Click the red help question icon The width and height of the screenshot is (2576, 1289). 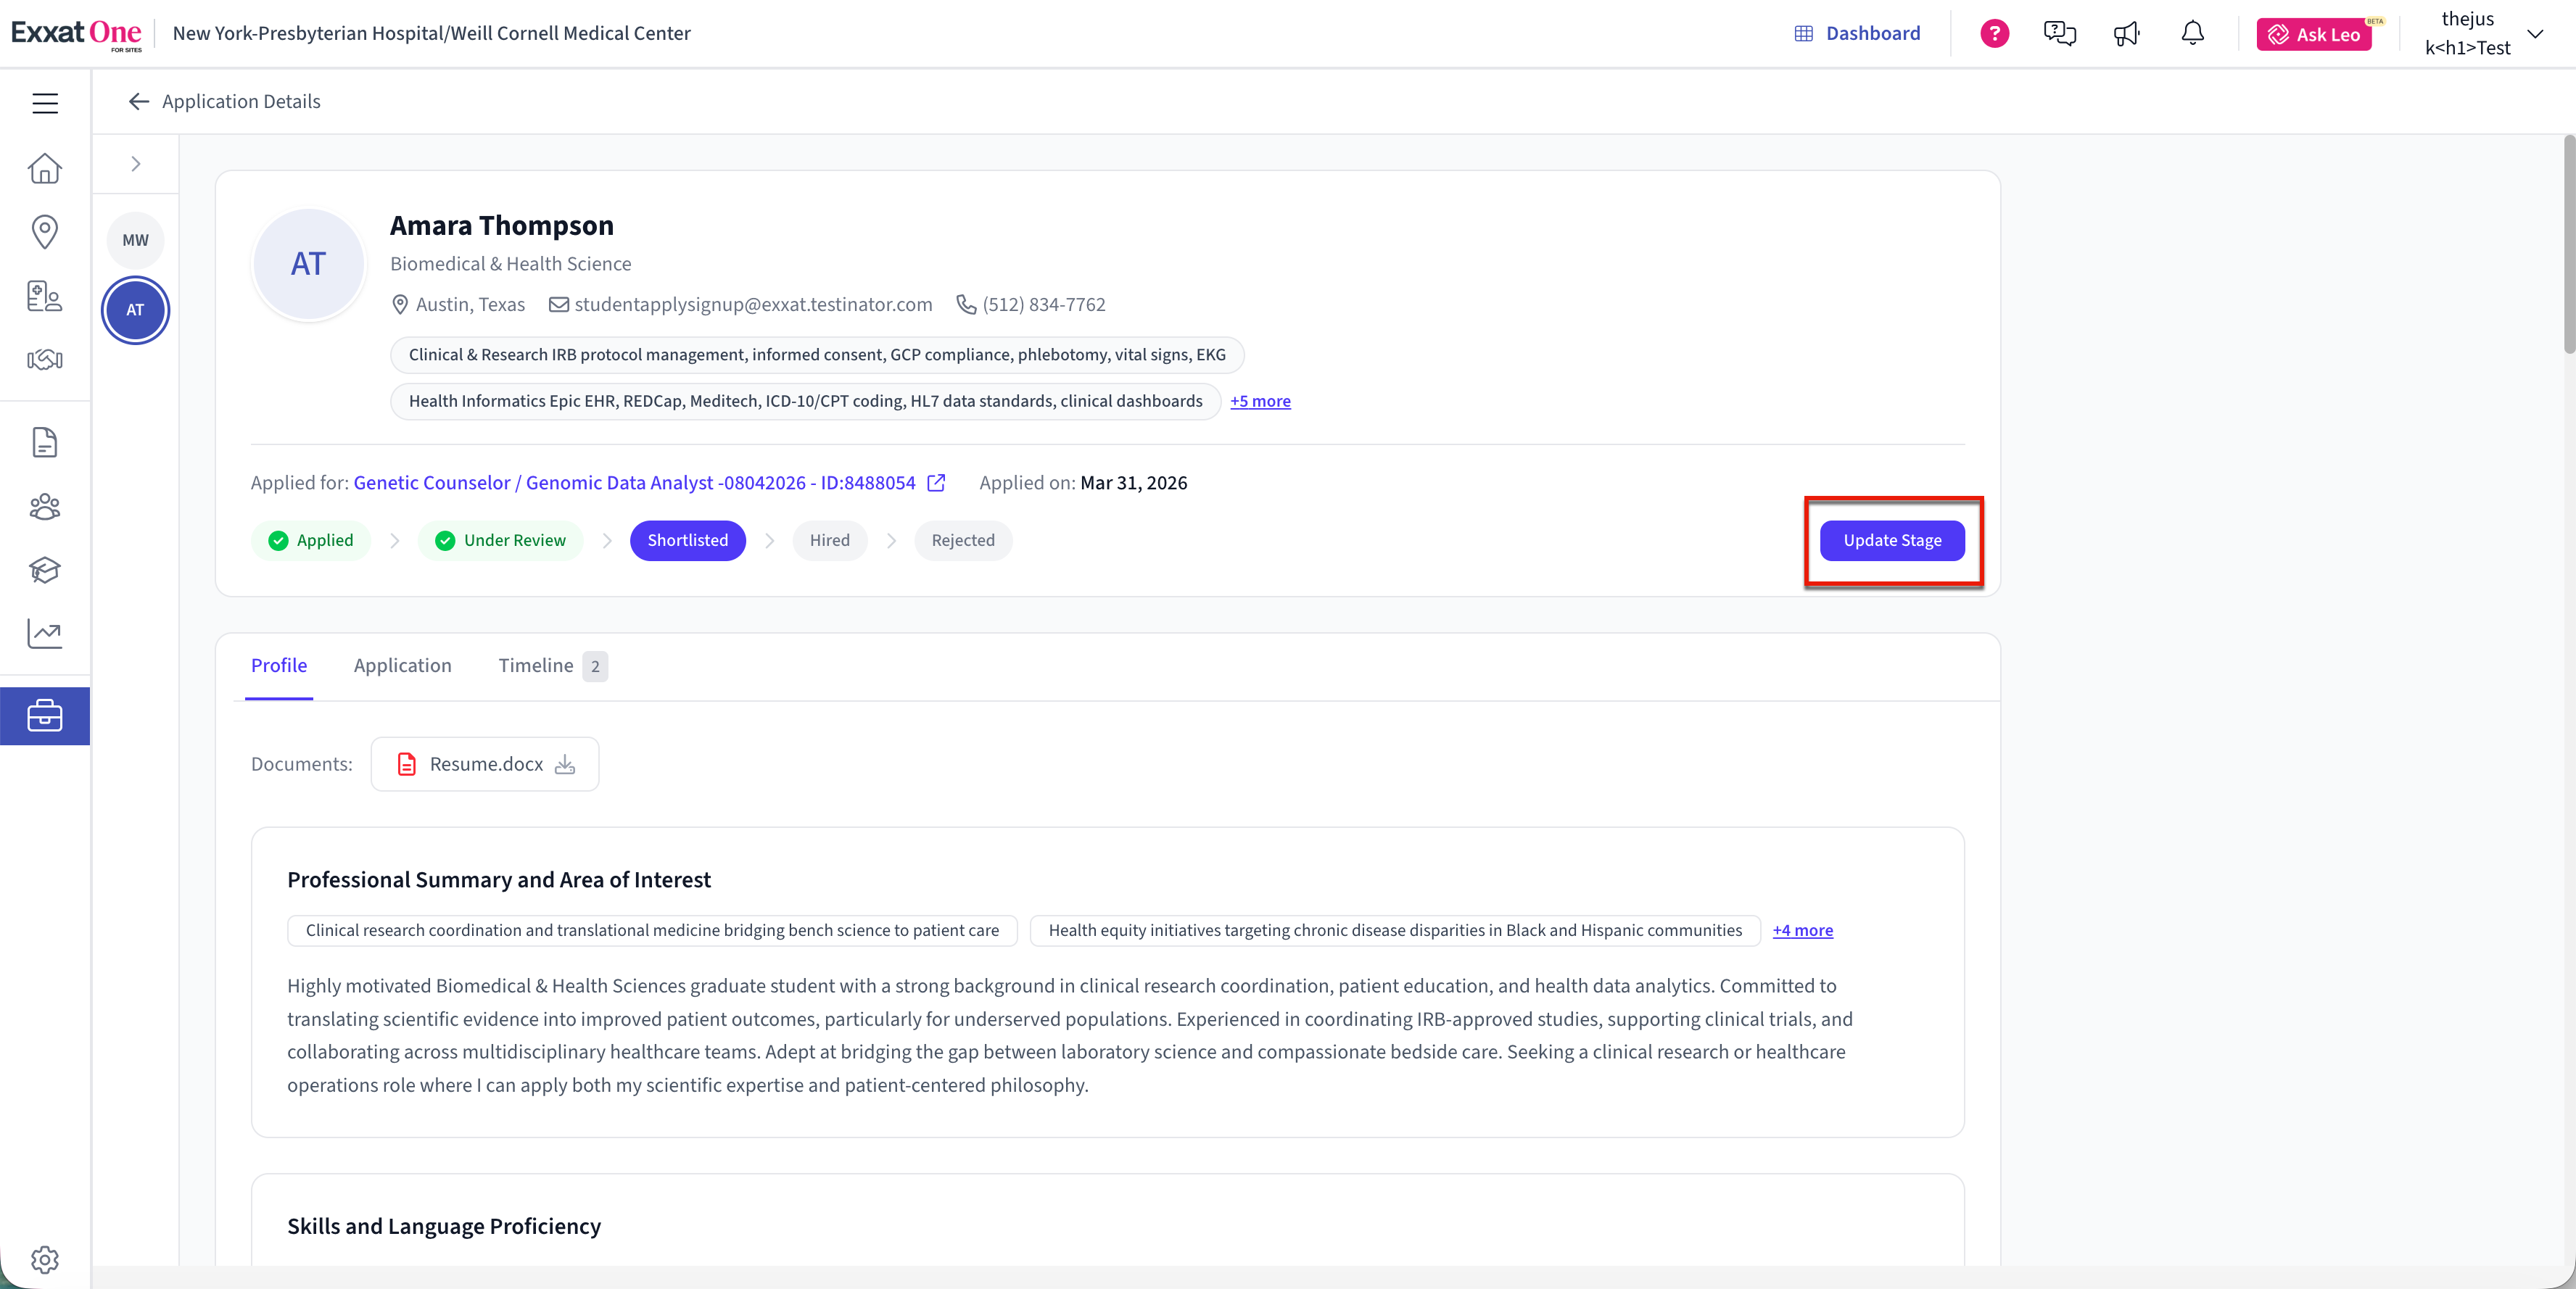tap(1994, 34)
